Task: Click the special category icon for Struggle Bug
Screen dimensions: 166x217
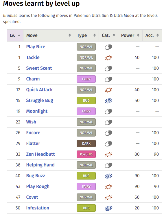Action: click(108, 101)
